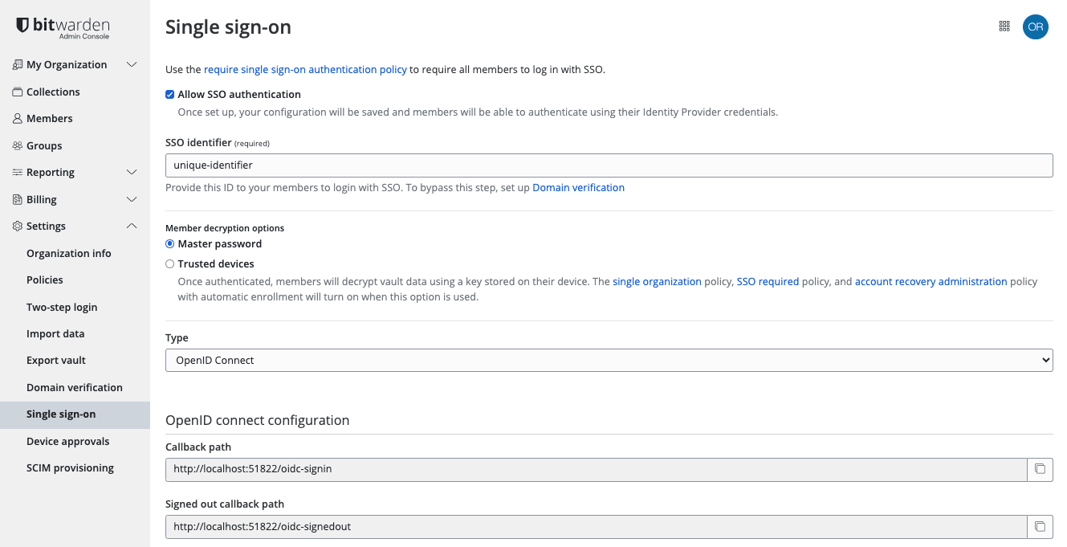Click the Groups sidebar icon
The width and height of the screenshot is (1067, 547).
pyautogui.click(x=17, y=145)
